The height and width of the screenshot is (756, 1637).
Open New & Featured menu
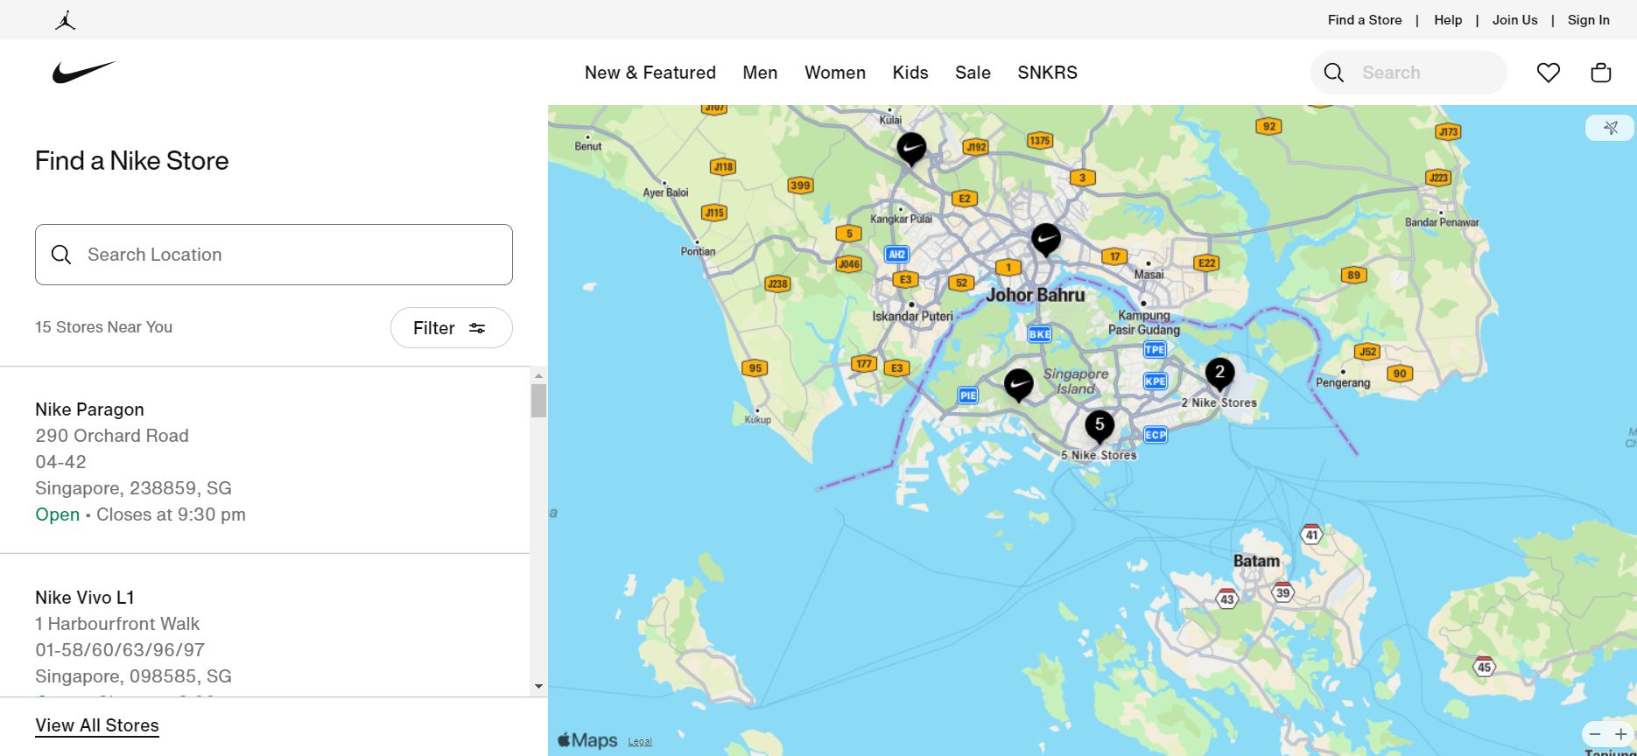pyautogui.click(x=650, y=73)
